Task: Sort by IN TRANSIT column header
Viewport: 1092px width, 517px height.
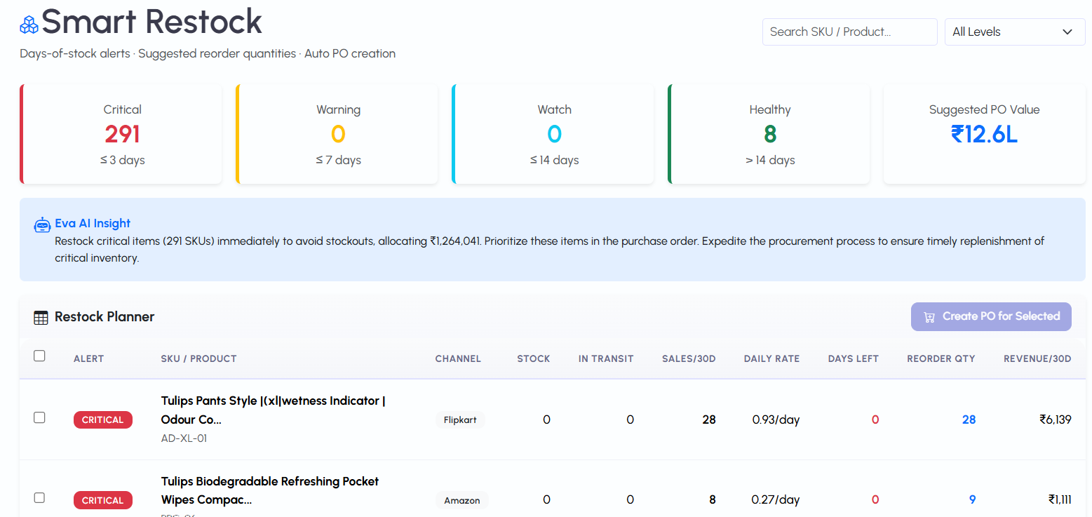Action: point(606,358)
